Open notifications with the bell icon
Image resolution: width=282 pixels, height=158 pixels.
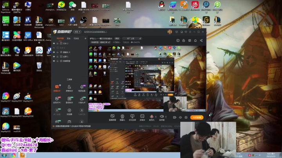[x=195, y=41]
